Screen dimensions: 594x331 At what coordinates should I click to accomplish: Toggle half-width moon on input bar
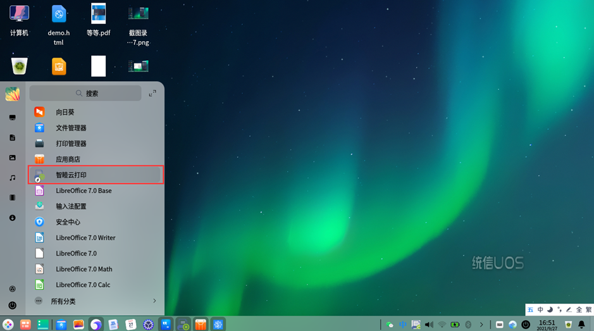[550, 309]
